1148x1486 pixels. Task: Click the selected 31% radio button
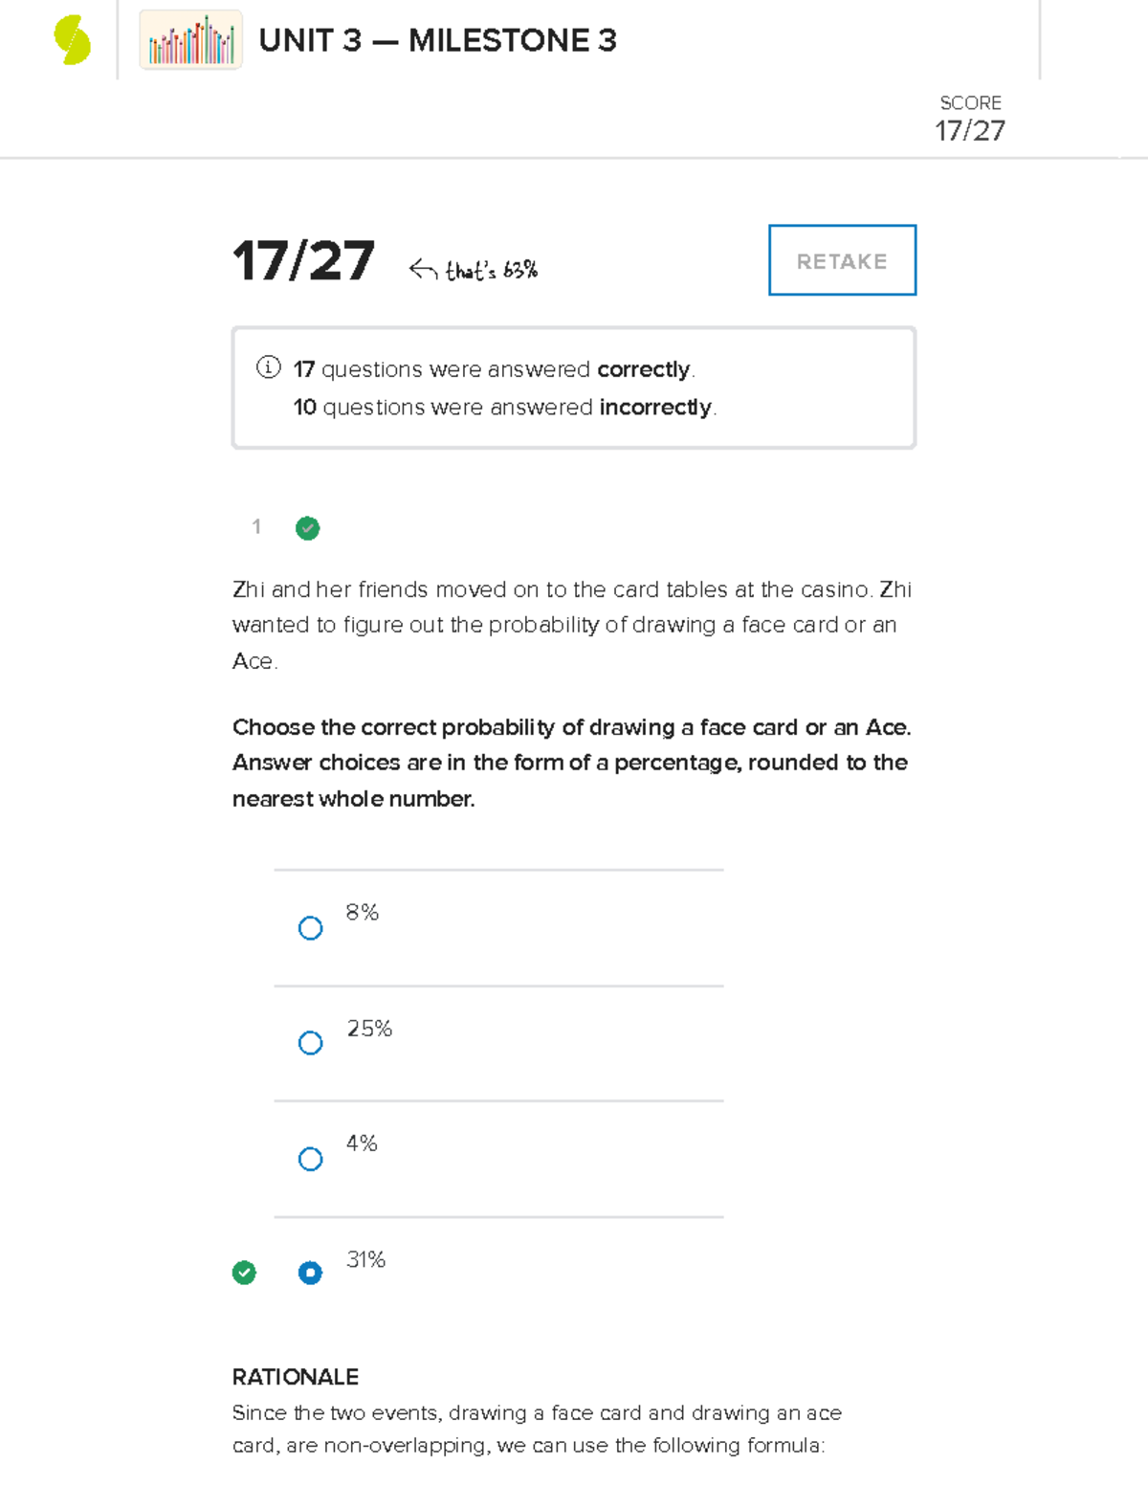coord(310,1273)
